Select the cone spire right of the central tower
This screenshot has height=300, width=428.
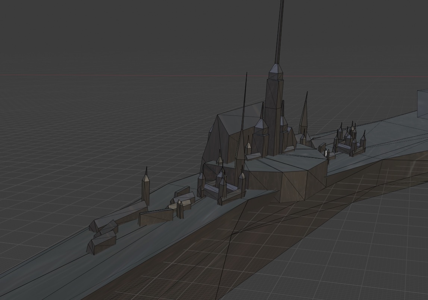point(304,116)
